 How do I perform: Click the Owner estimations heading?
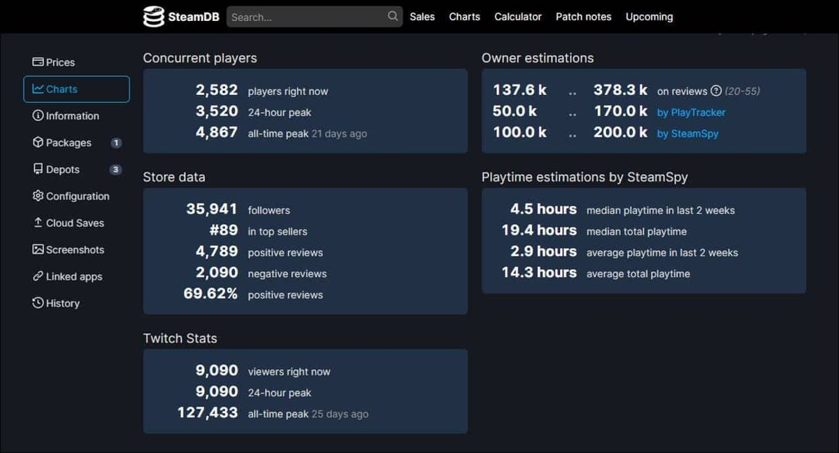538,59
